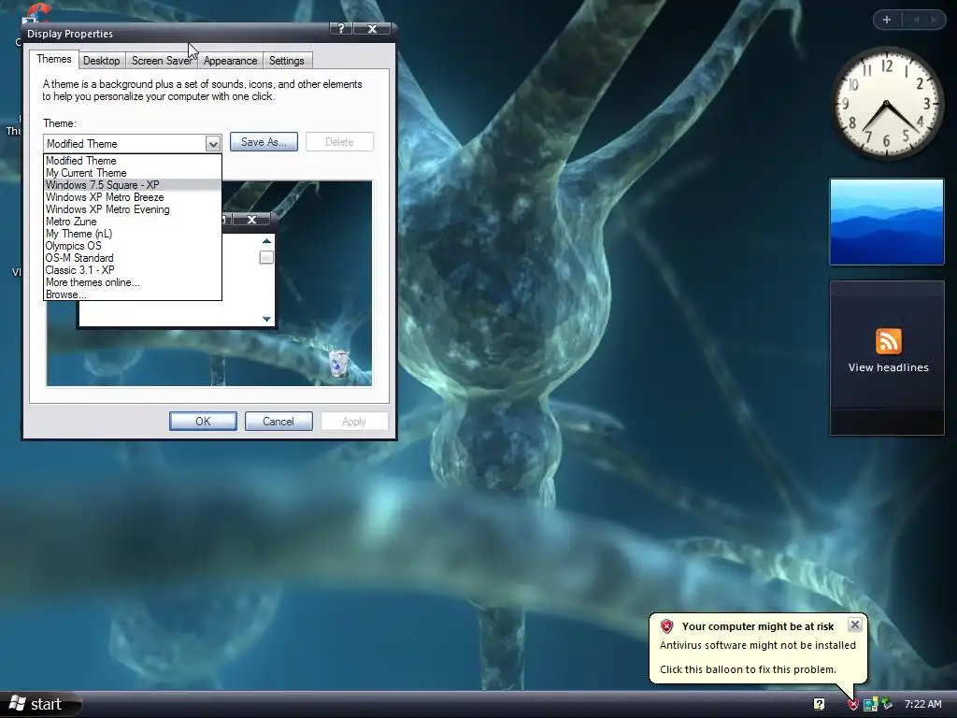Image resolution: width=957 pixels, height=718 pixels.
Task: Add a gadget with the sidebar plus button
Action: point(887,20)
